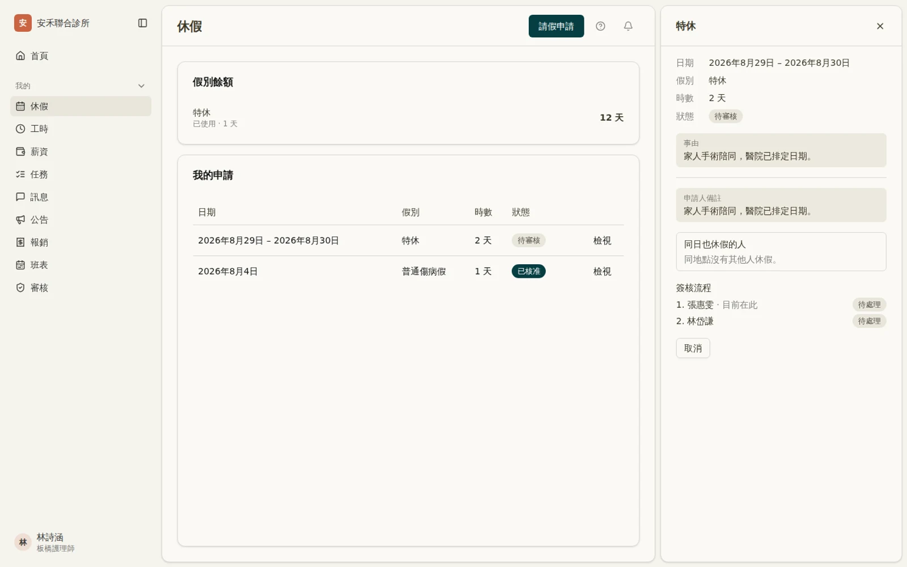Viewport: 907px width, 567px height.
Task: Cancel the leave request with 取消
Action: click(693, 348)
